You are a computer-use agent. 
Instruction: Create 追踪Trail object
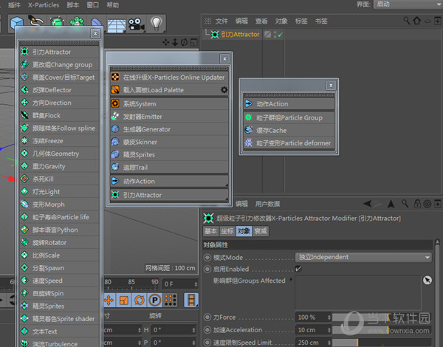coord(169,168)
